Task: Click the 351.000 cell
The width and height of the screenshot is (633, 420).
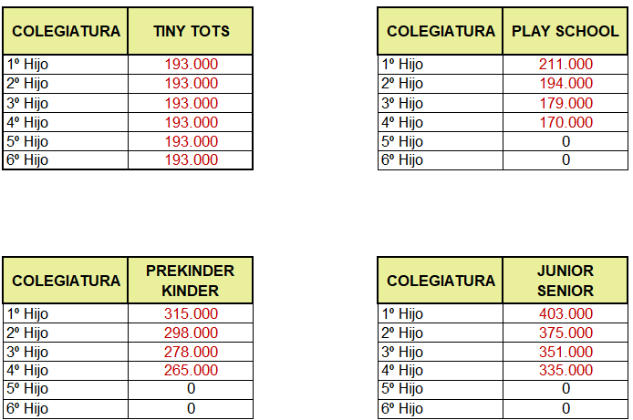Action: tap(566, 352)
